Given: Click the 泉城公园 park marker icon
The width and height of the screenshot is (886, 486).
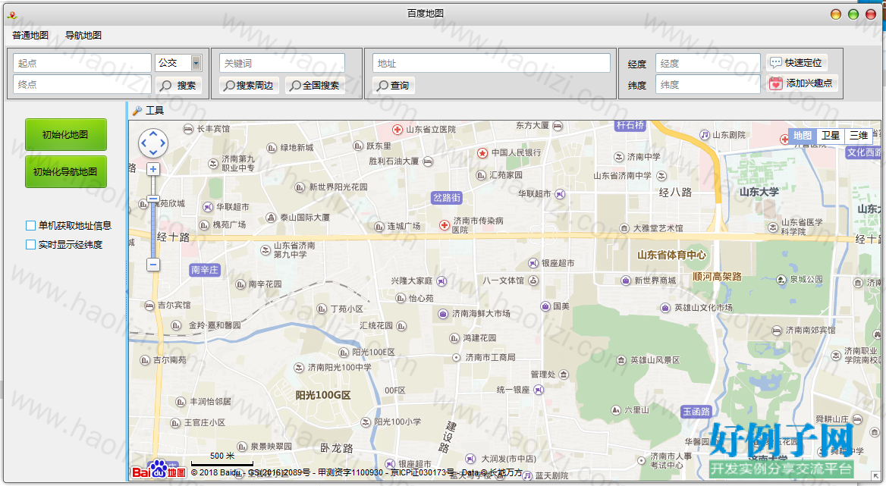Looking at the screenshot, I should tap(781, 280).
